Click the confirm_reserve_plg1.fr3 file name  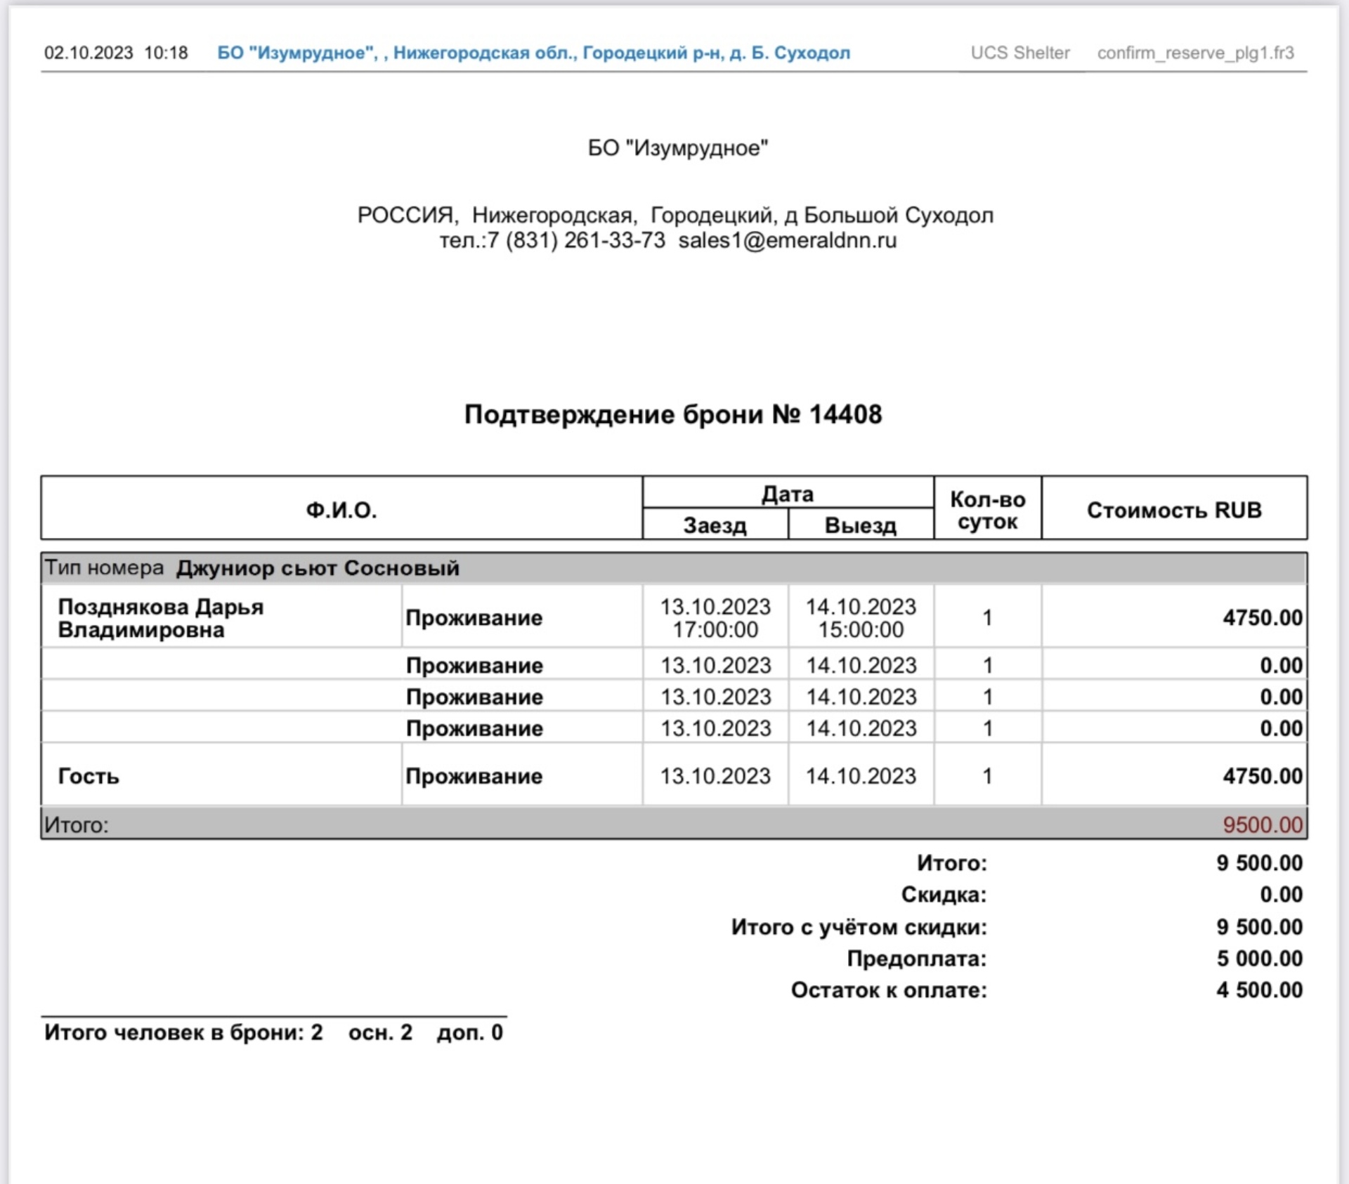(x=1195, y=53)
